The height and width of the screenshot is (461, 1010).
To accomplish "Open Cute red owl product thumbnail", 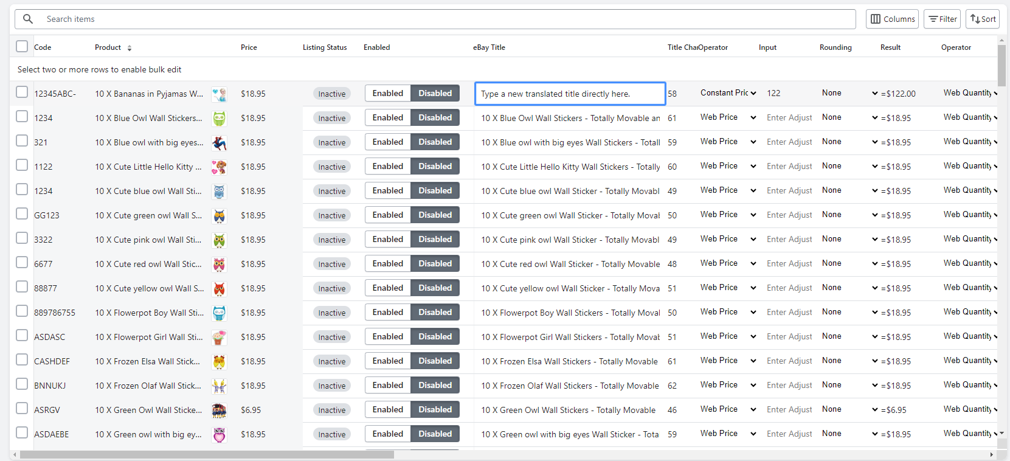I will coord(219,265).
